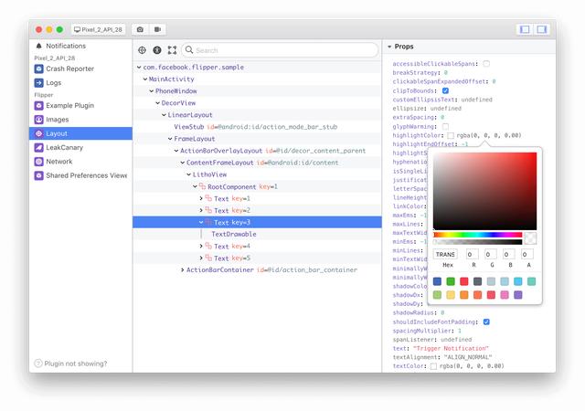Screen dimensions: 585x411
Task: Toggle accessibleClickableSpans checkbox
Action: pyautogui.click(x=486, y=64)
